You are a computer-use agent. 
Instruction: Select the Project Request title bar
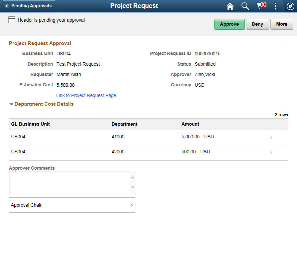[134, 6]
